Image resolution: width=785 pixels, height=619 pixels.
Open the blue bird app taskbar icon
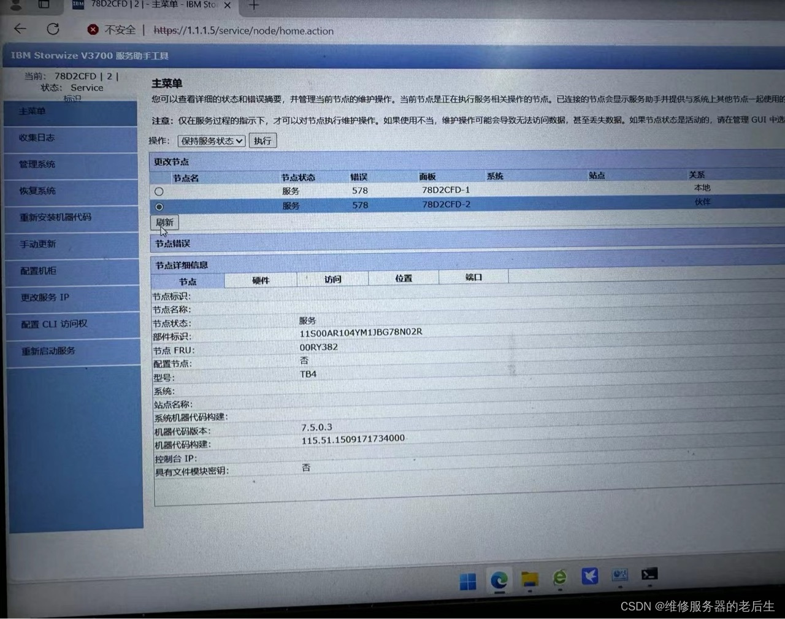(589, 576)
